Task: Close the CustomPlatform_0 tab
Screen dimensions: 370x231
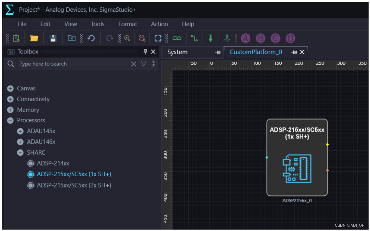Action: [x=302, y=52]
